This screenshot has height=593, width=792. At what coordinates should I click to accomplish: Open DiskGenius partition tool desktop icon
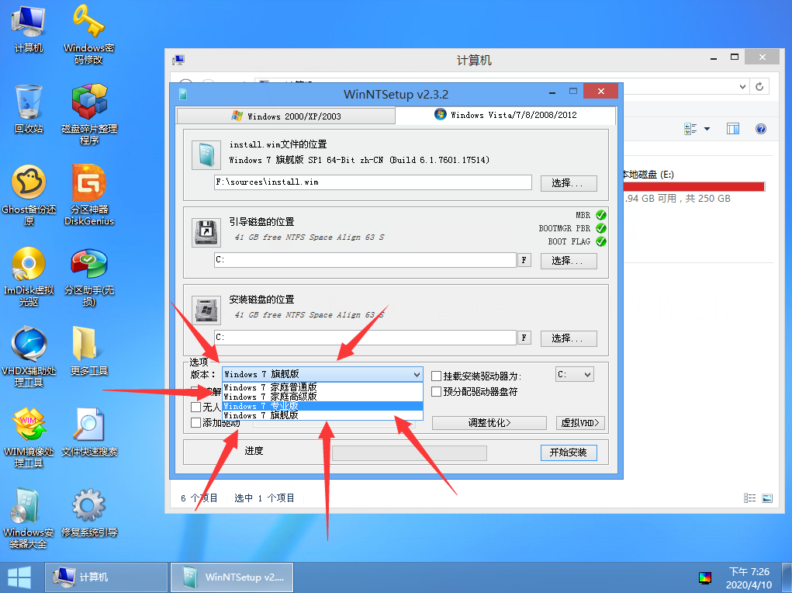click(89, 185)
